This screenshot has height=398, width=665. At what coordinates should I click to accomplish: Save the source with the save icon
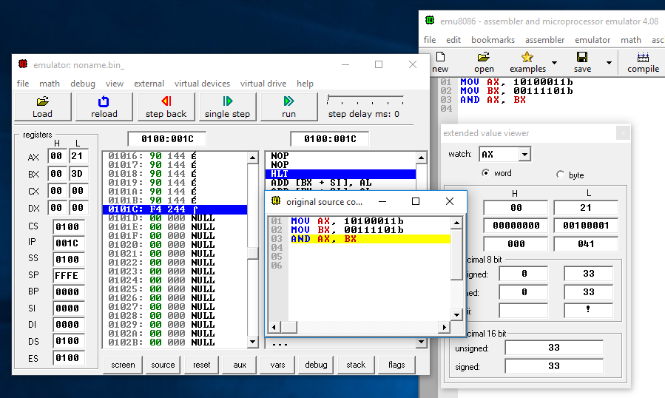tap(581, 62)
